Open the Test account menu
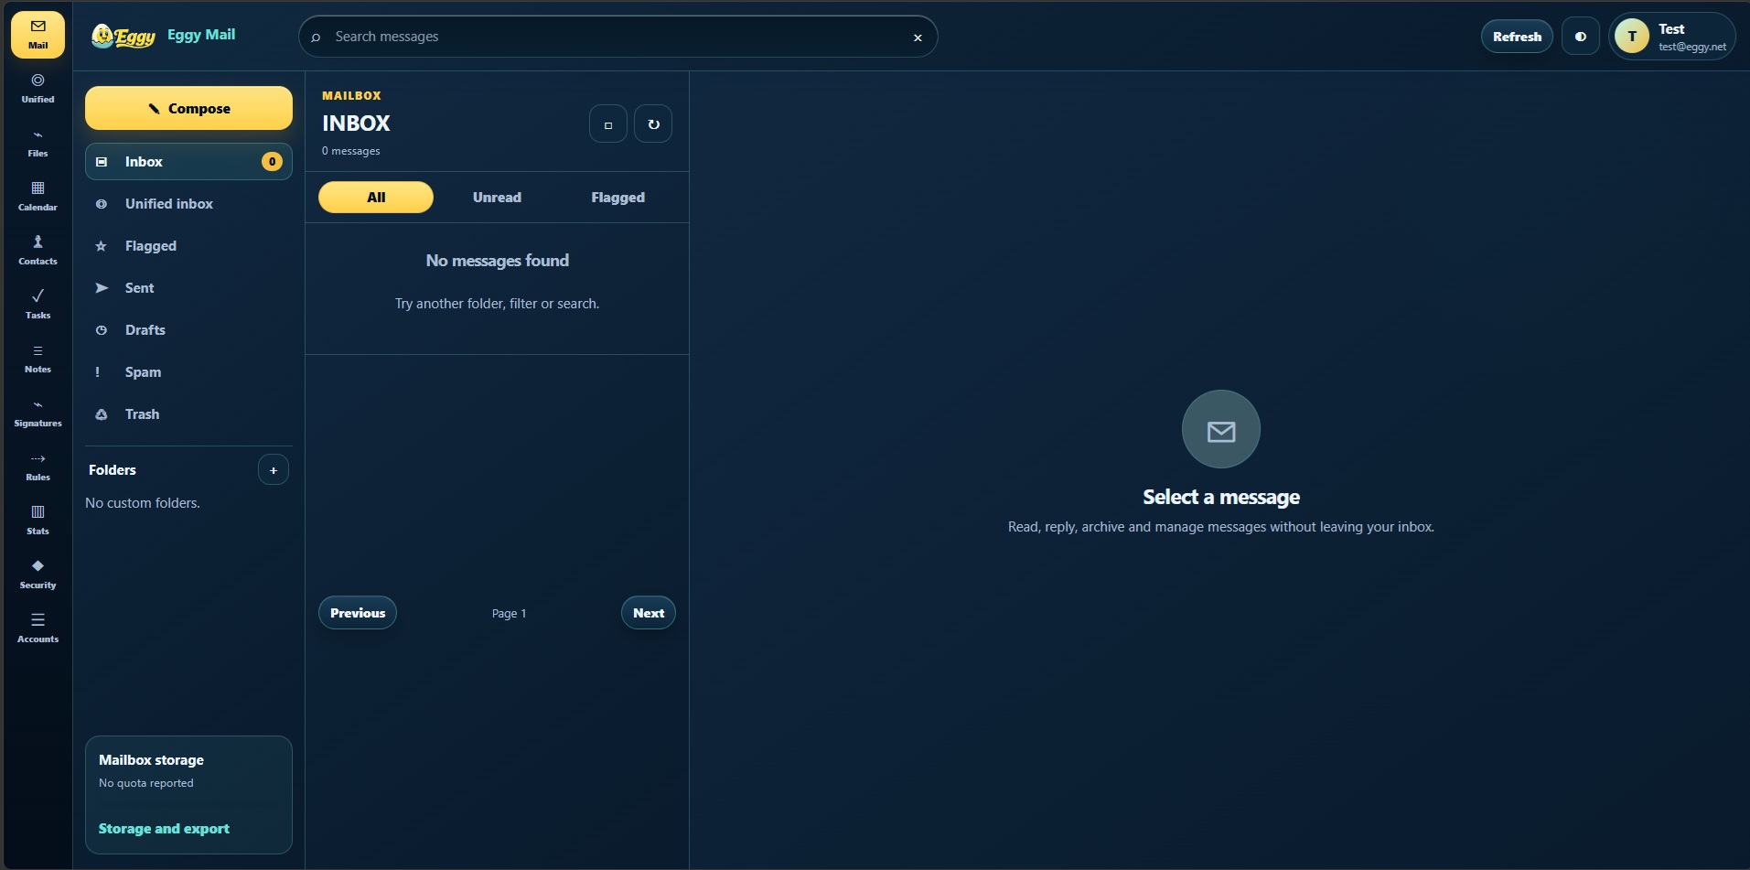The width and height of the screenshot is (1750, 870). [1671, 37]
